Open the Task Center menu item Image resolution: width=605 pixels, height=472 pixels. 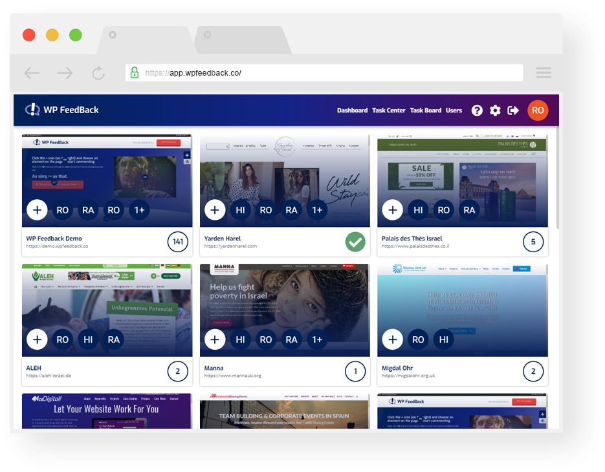click(388, 111)
